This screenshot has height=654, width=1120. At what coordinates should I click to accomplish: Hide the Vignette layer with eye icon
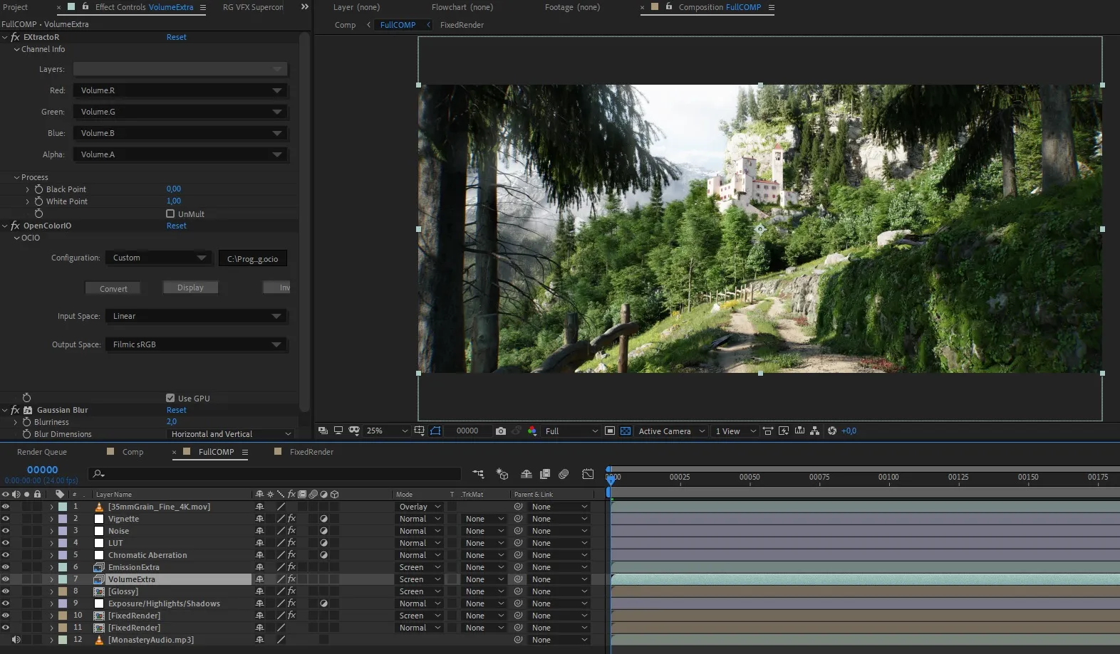[x=6, y=519]
